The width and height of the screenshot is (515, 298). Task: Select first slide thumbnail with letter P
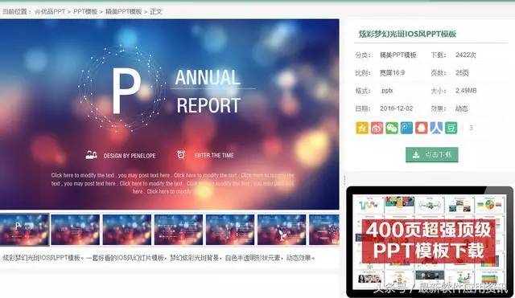pyautogui.click(x=24, y=230)
